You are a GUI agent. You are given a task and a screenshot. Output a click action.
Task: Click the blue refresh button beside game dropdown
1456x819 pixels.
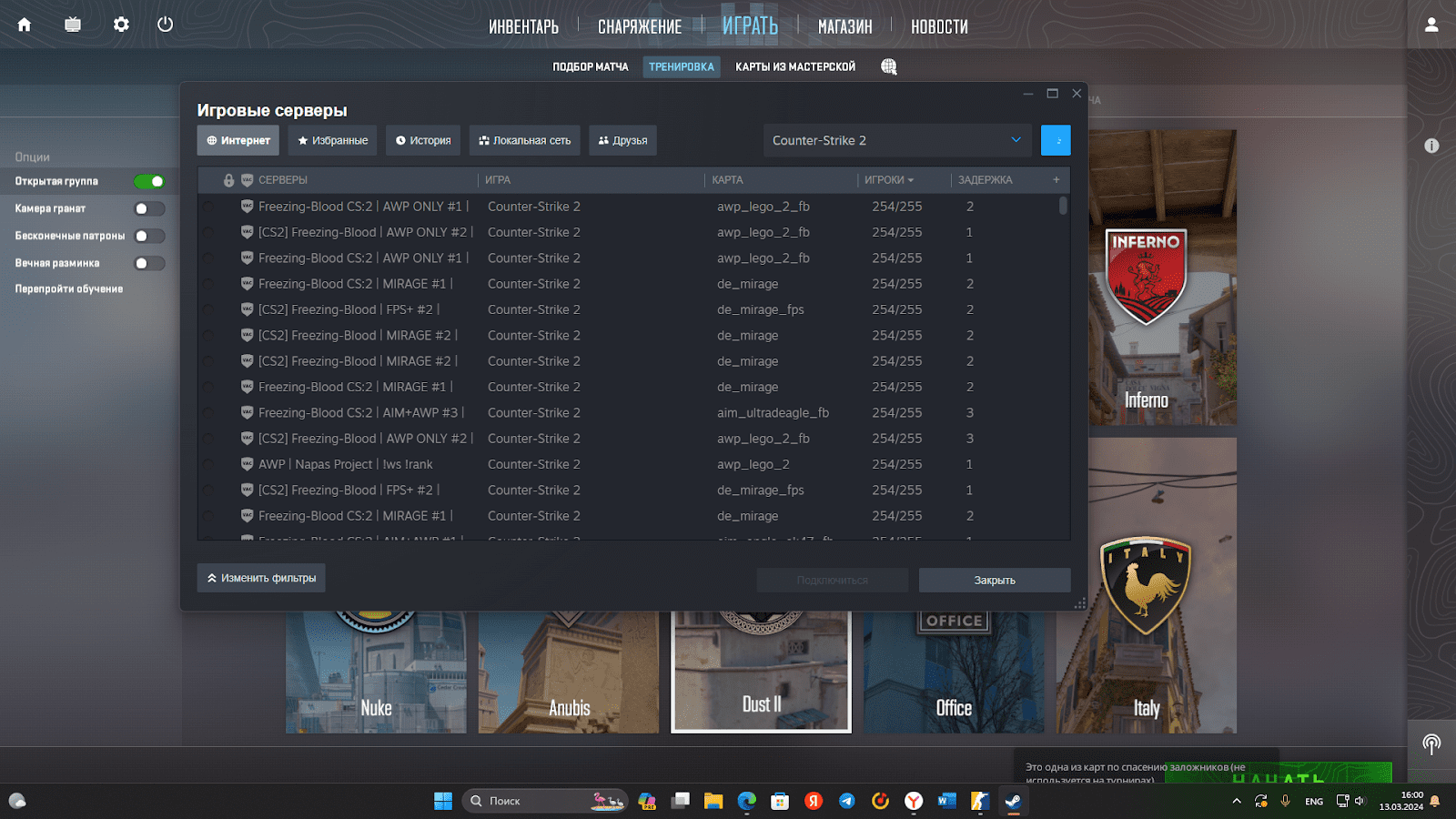coord(1056,140)
